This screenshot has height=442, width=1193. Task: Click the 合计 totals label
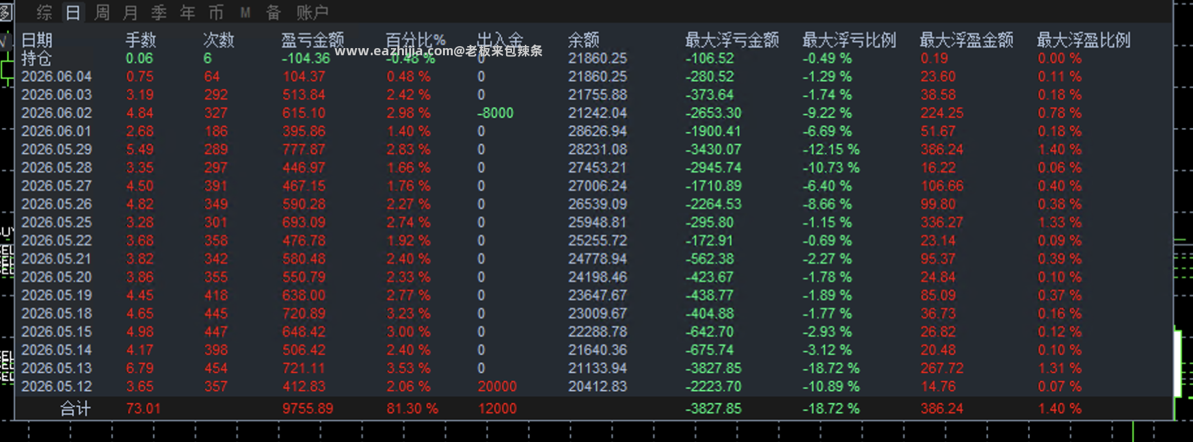click(75, 409)
